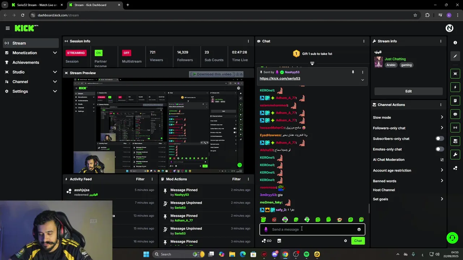This screenshot has height=260, width=463.
Task: Unpin the pinned chat message
Action: [353, 72]
